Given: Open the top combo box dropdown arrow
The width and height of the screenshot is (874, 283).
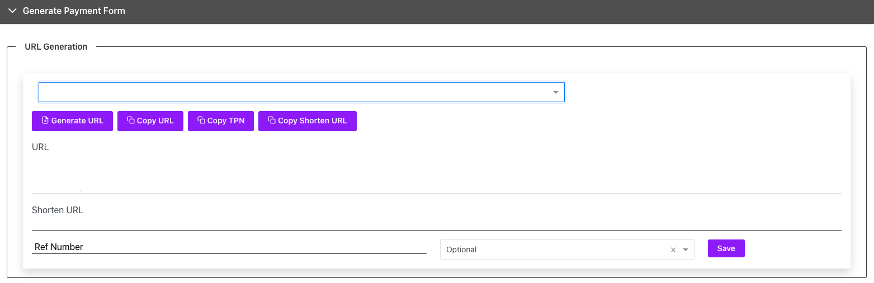Looking at the screenshot, I should 556,92.
